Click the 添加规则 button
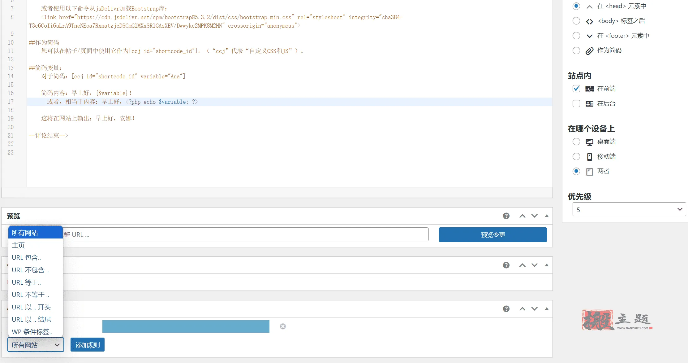 [x=88, y=345]
